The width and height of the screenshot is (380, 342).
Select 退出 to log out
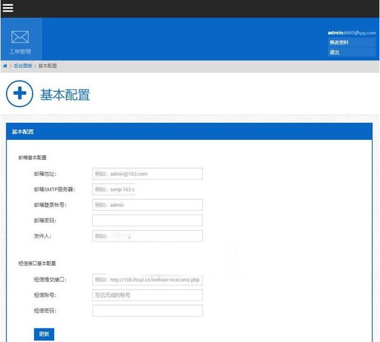click(334, 52)
